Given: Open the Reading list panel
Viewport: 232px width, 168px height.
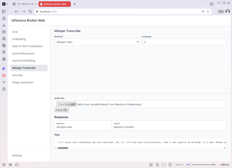Looking at the screenshot, I should click(x=4, y=59).
